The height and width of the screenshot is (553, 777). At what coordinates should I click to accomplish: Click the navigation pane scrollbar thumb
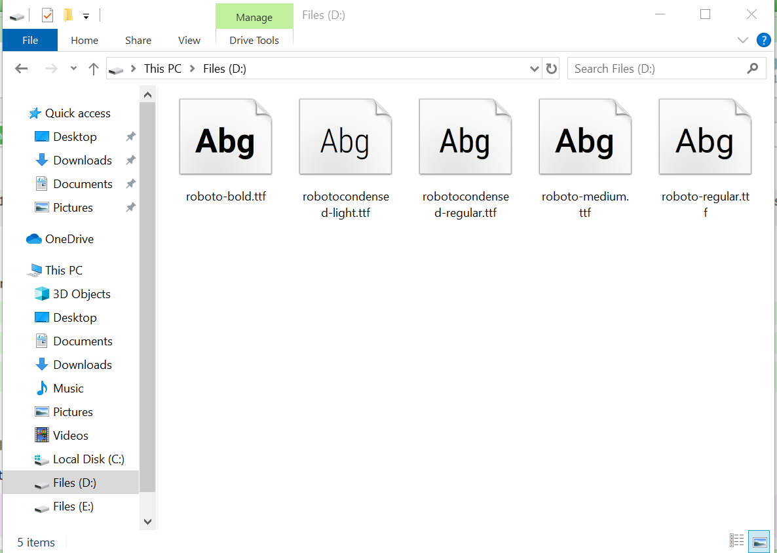pos(147,297)
